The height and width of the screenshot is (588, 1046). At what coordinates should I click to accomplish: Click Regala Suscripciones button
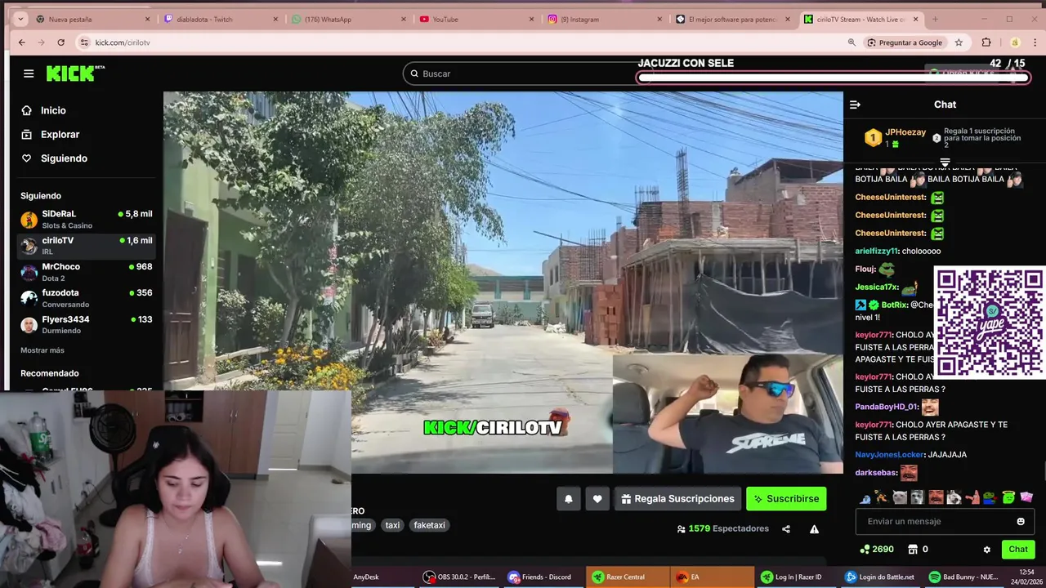(x=677, y=499)
